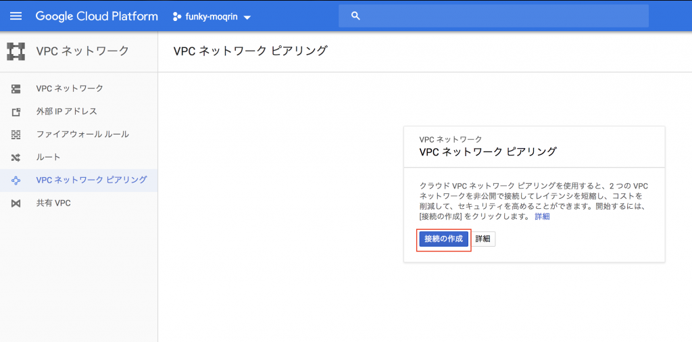The image size is (692, 342).
Task: Open the blue 詳細 link in description
Action: click(x=542, y=217)
